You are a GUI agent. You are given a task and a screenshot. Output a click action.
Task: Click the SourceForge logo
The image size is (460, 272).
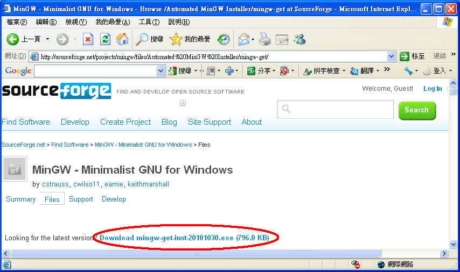click(x=57, y=91)
